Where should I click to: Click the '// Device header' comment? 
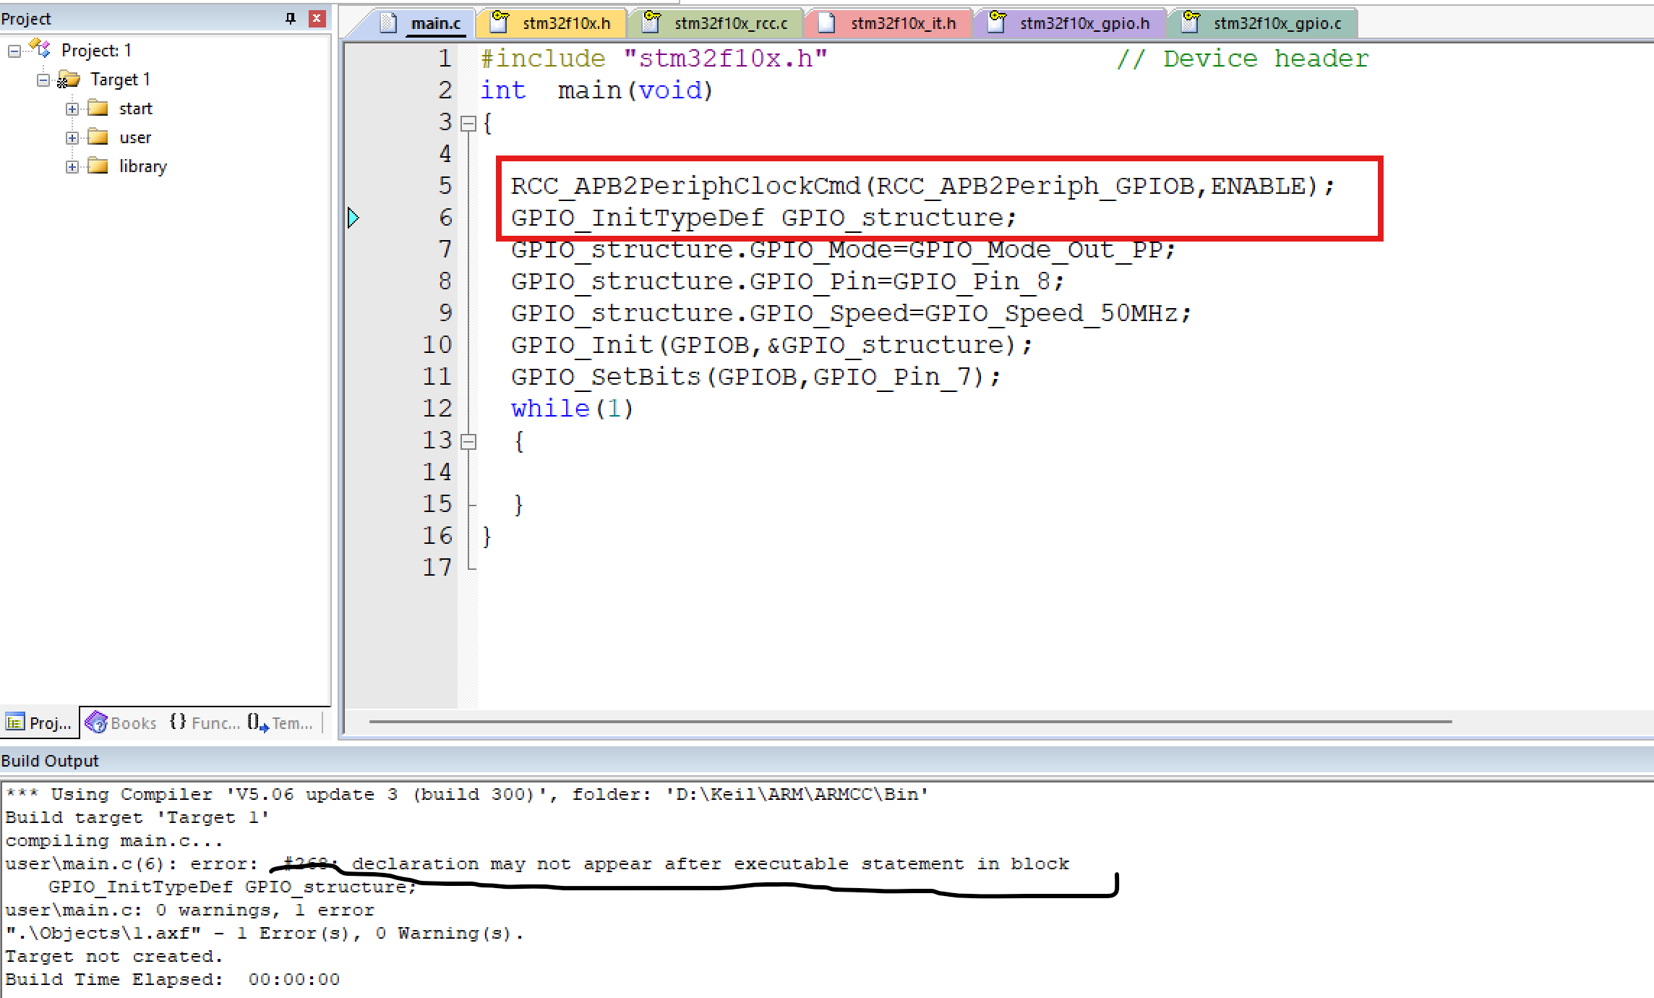(1243, 59)
